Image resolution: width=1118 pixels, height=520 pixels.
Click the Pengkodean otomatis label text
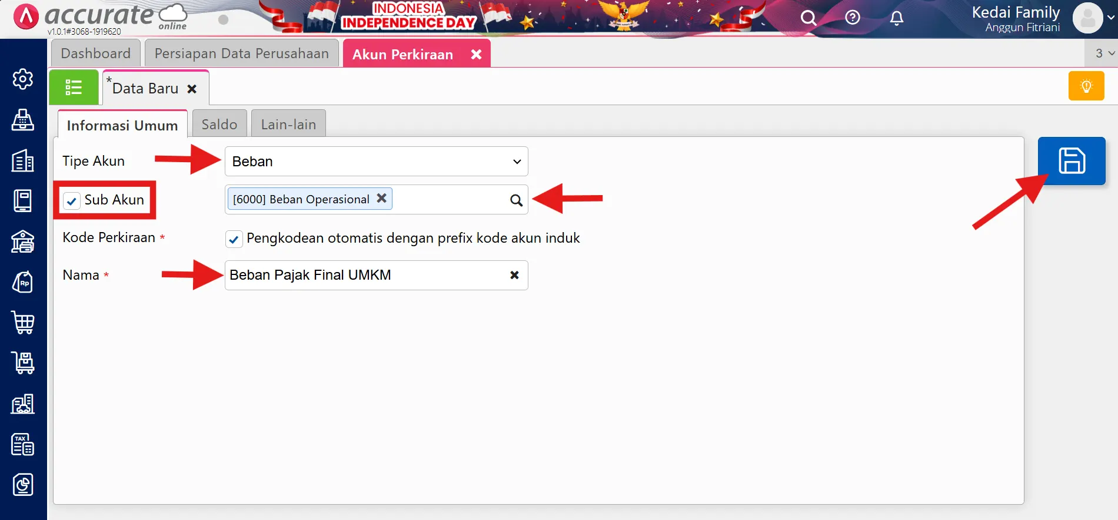point(413,238)
